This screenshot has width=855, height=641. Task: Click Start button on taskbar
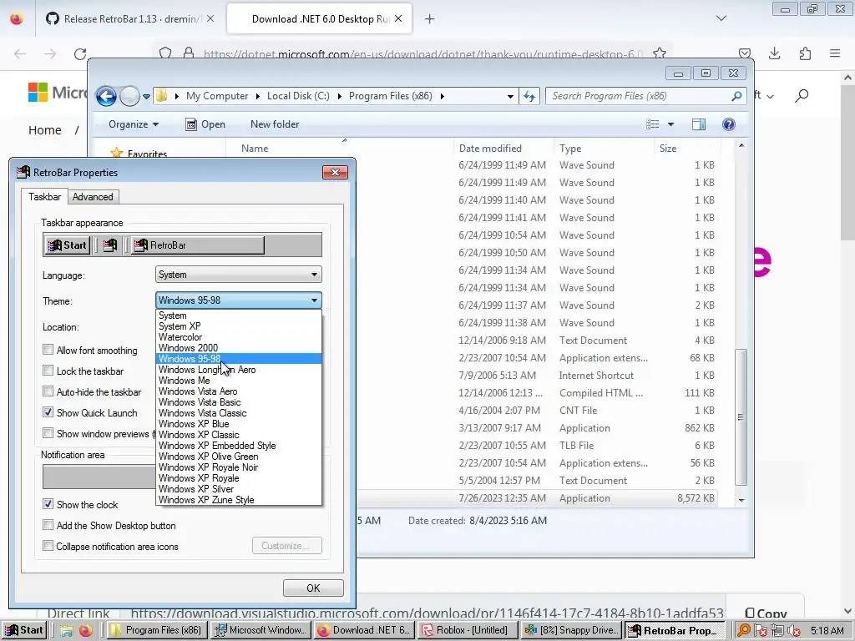[24, 631]
